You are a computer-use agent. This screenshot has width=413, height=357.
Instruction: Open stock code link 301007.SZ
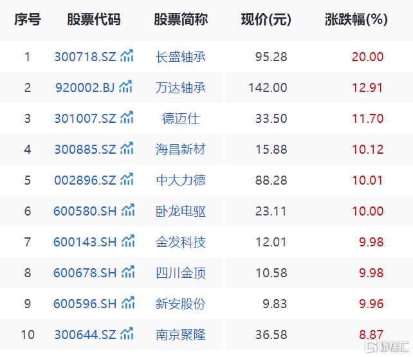coord(85,118)
